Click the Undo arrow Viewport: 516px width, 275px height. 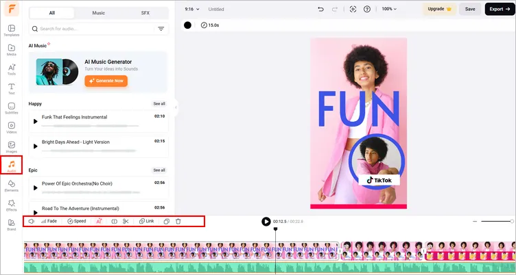tap(320, 9)
